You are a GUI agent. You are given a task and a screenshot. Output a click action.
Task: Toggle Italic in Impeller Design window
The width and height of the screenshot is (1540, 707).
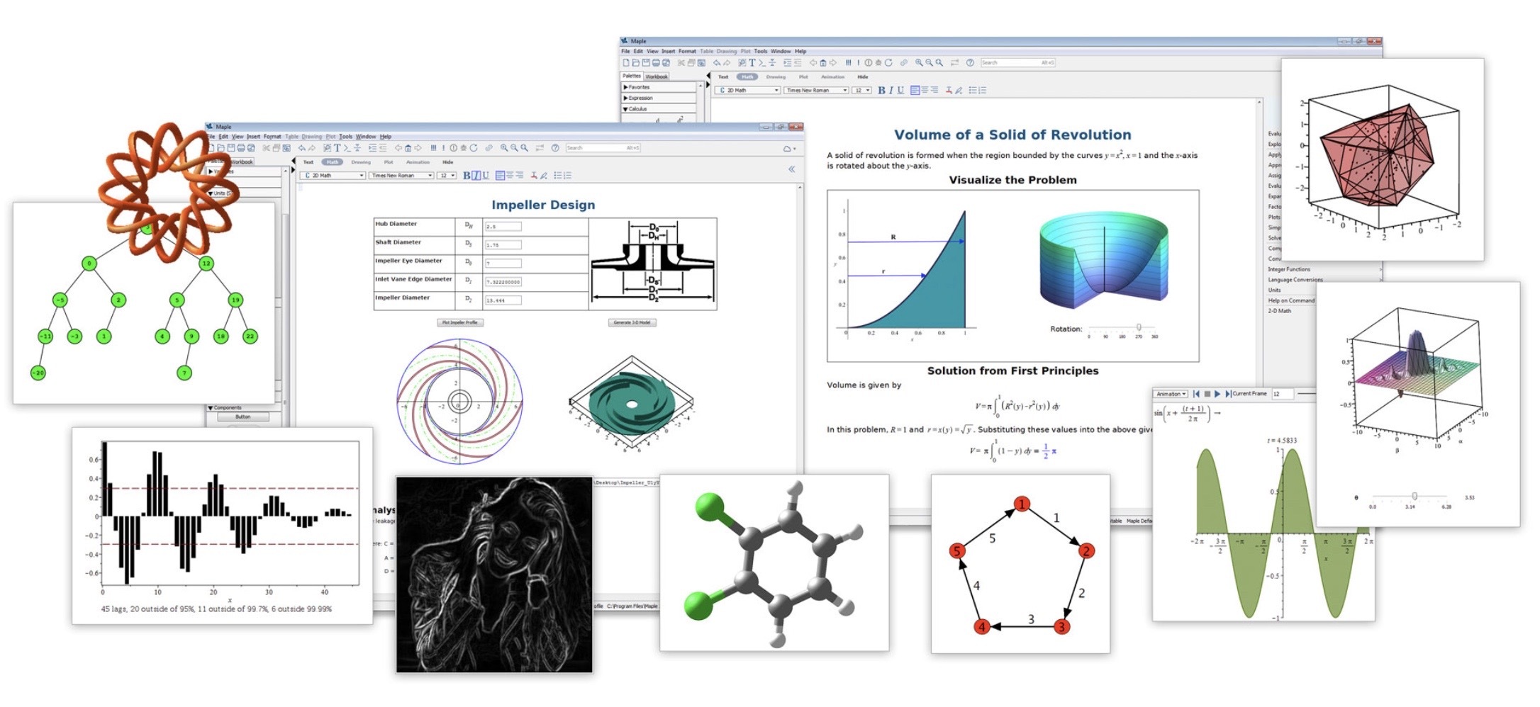(x=476, y=176)
